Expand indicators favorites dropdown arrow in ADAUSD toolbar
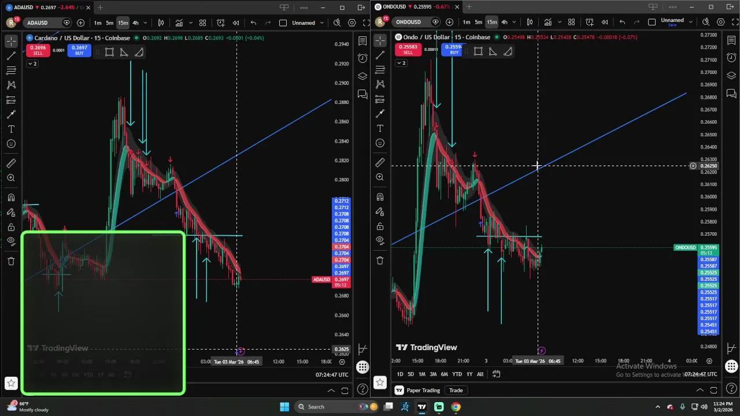The height and width of the screenshot is (416, 740). (191, 23)
